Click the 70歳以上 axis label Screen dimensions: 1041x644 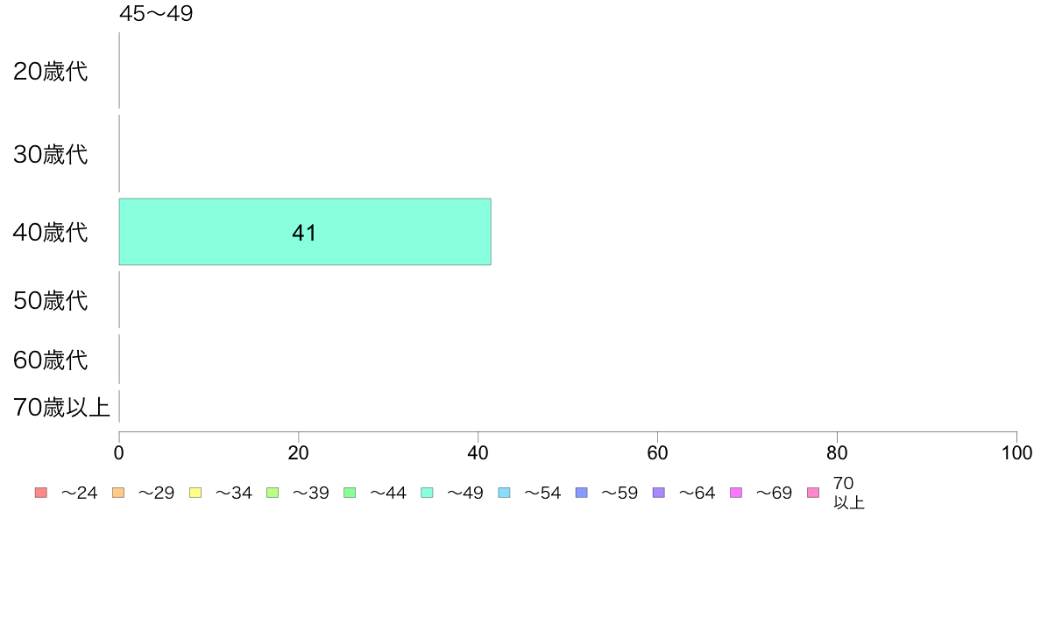(61, 407)
